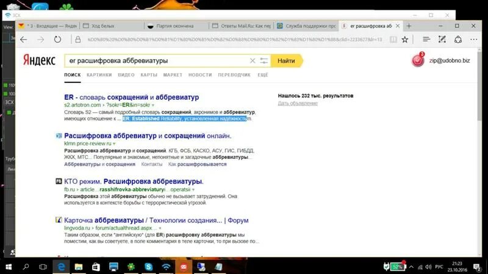The image size is (488, 274).
Task: Open Skype from taskbar
Action: pyautogui.click(x=148, y=267)
